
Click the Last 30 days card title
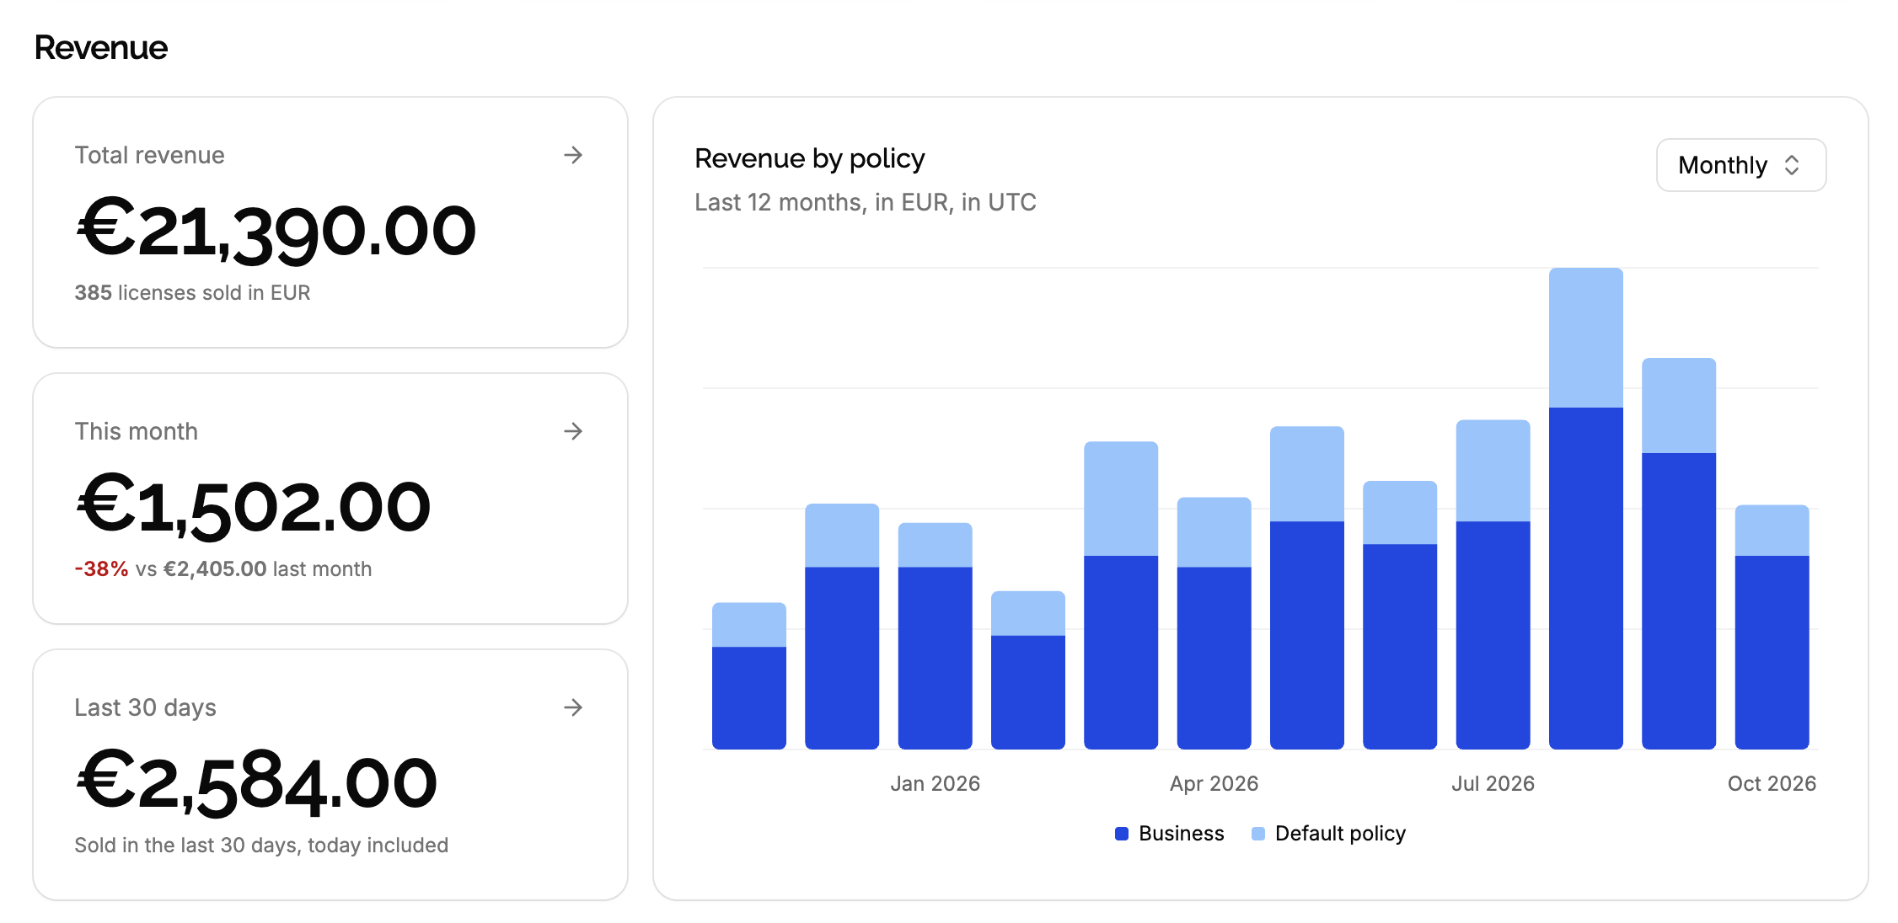(145, 707)
